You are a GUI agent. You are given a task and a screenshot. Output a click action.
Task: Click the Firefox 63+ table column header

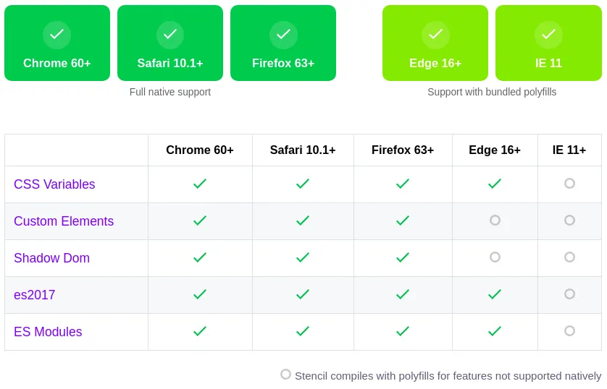click(403, 150)
